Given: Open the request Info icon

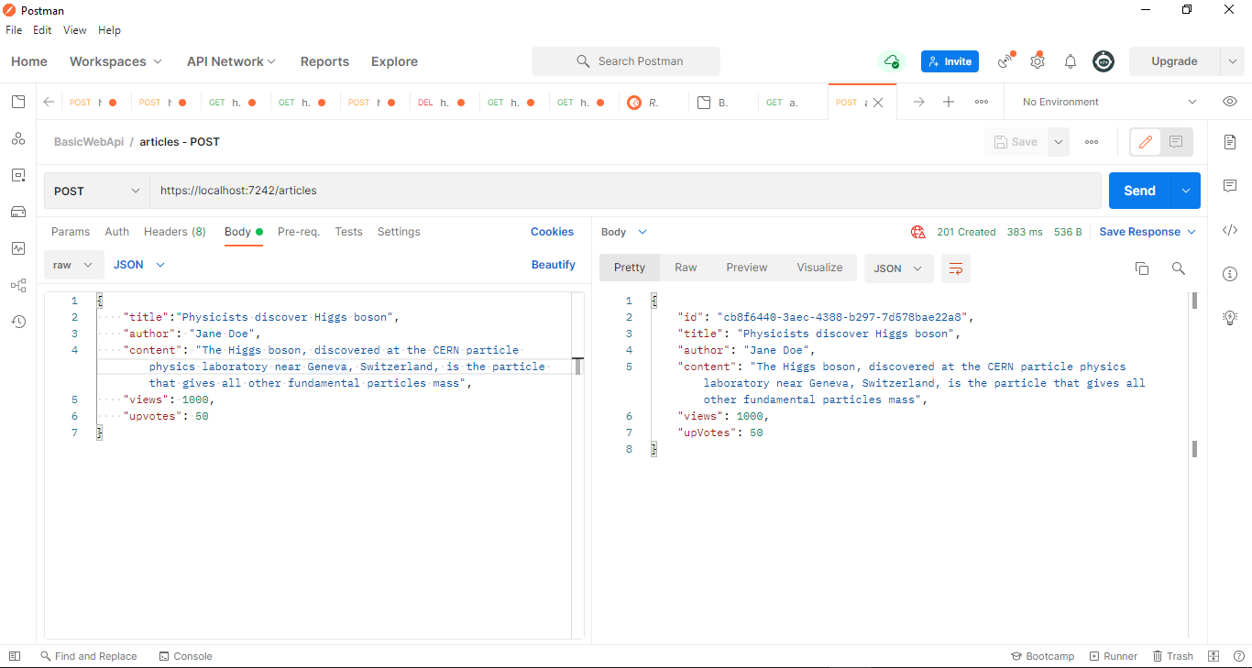Looking at the screenshot, I should [1230, 274].
